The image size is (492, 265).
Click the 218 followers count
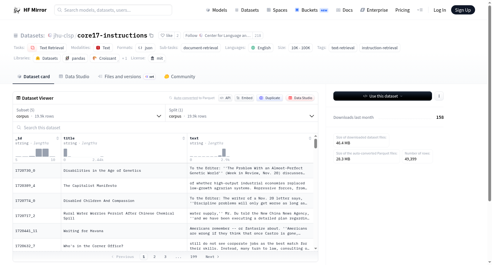[258, 35]
